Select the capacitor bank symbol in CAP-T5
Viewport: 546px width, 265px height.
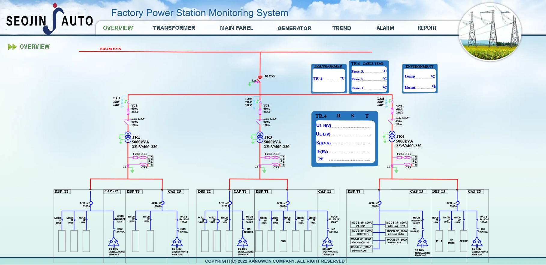click(x=177, y=242)
